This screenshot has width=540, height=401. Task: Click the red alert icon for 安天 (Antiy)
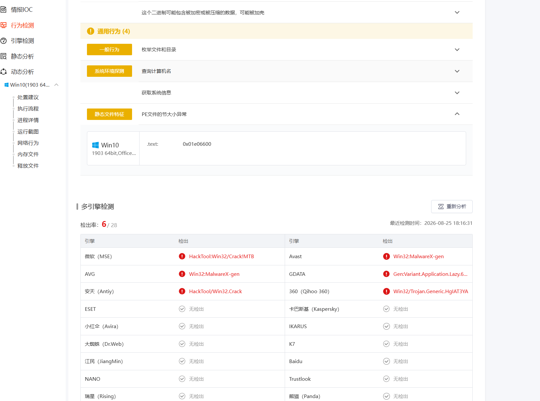pos(182,291)
